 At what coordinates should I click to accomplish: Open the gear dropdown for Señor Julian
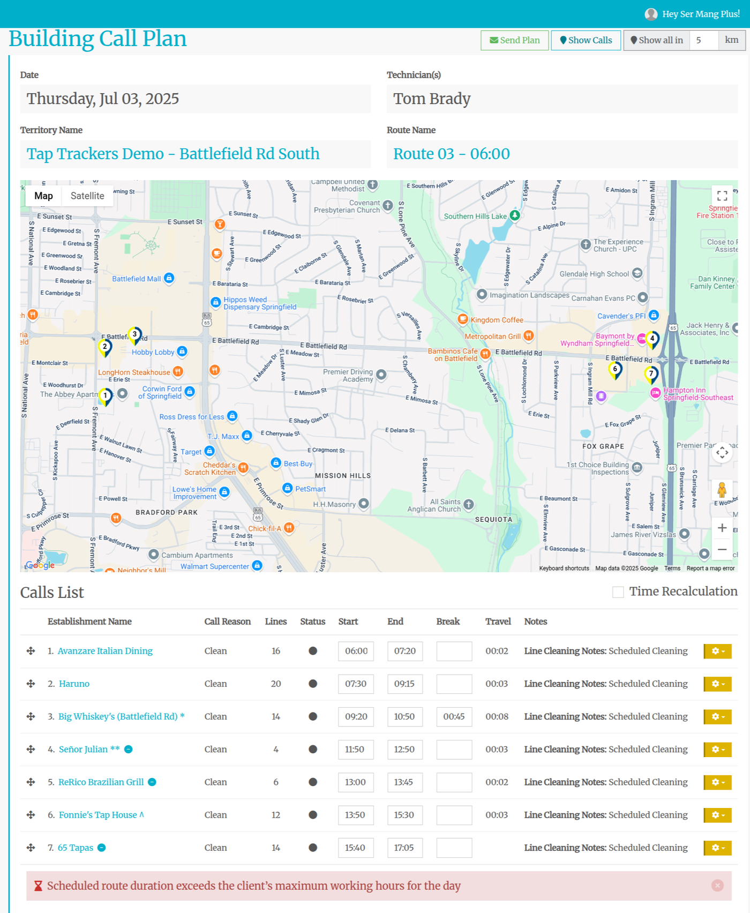pos(717,749)
